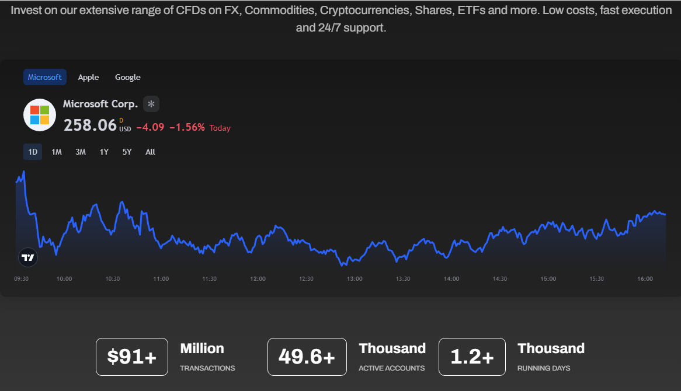Click the 09:30 time axis label

pyautogui.click(x=21, y=278)
